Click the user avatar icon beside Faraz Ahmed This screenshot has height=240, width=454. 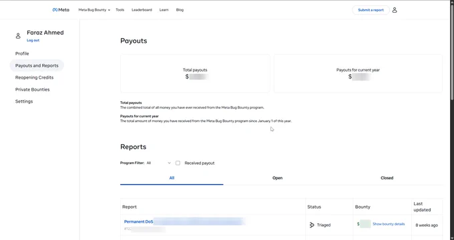[x=18, y=36]
